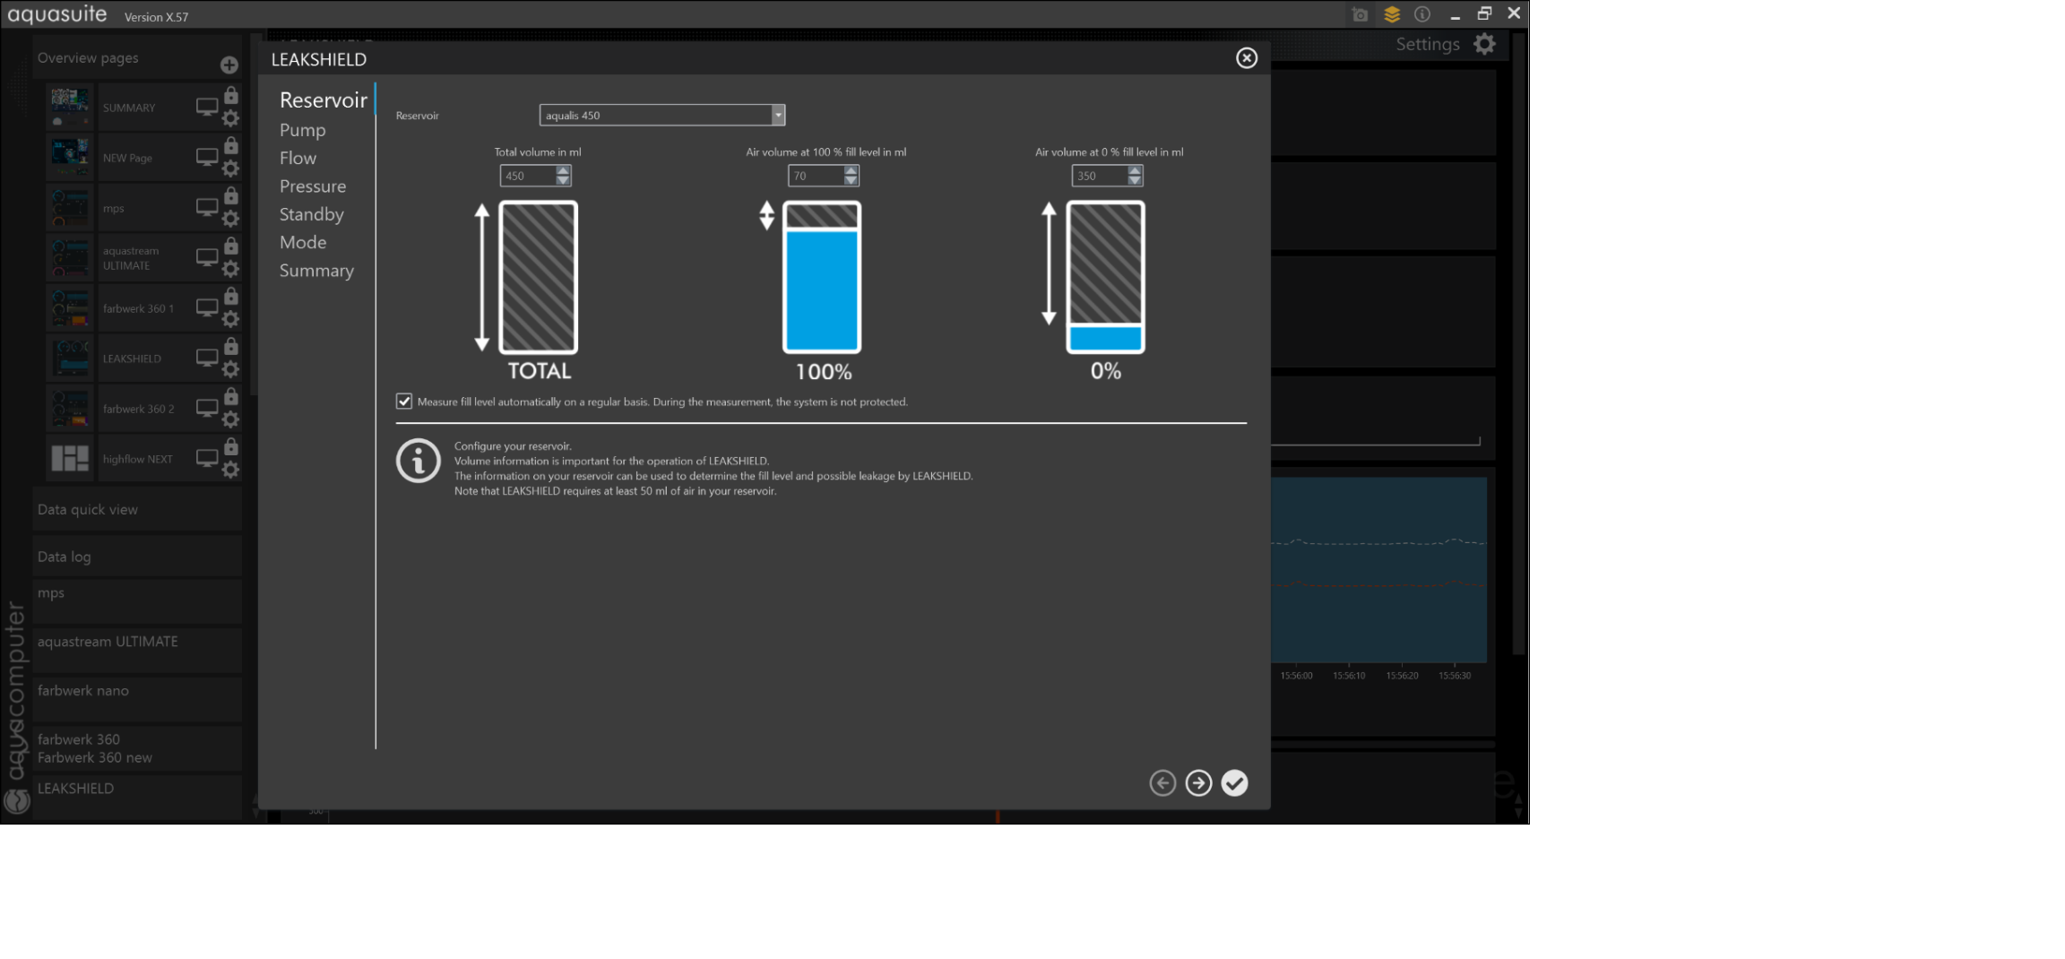This screenshot has height=959, width=2065.
Task: Decrease air volume at 0% fill stepper
Action: pos(1135,181)
